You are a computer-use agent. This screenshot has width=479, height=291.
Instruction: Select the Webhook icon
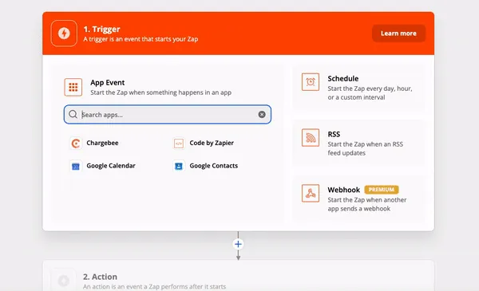tap(311, 193)
